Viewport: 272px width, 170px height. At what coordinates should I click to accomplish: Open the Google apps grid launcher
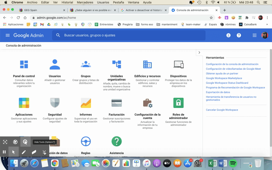[x=255, y=35]
